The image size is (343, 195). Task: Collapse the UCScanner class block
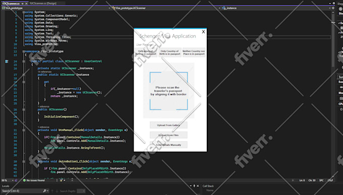[24, 61]
